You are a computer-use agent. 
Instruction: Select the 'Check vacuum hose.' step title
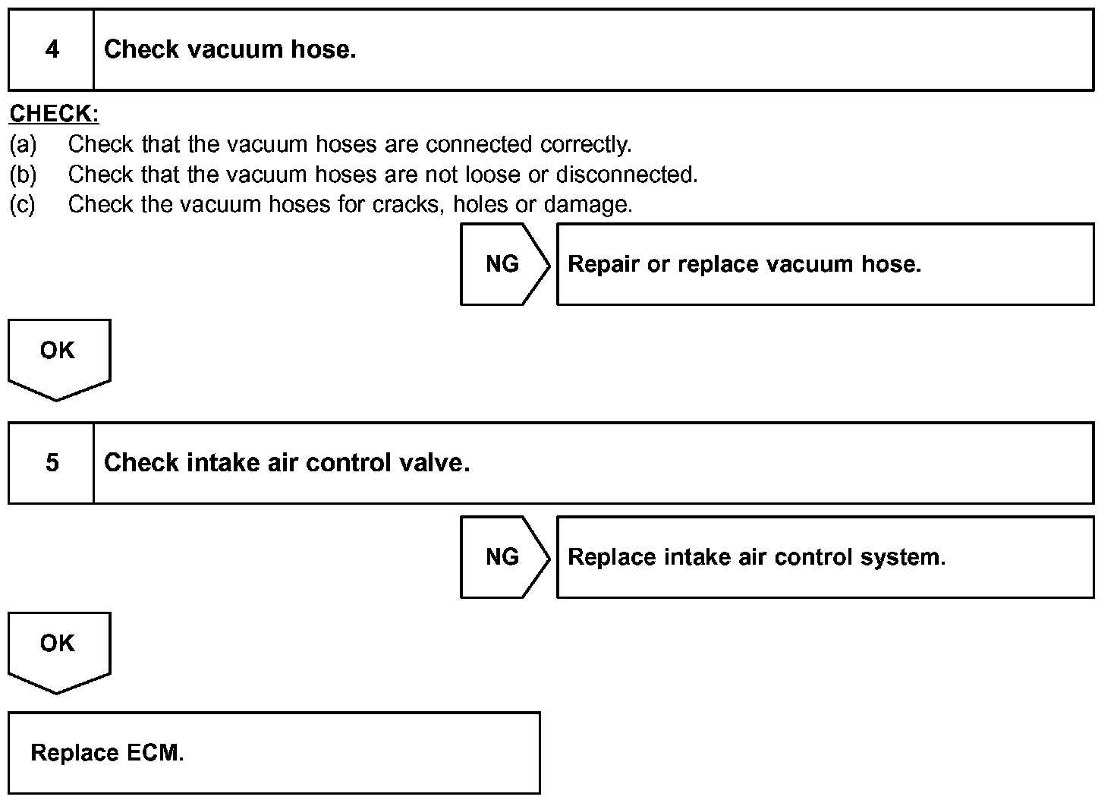(x=230, y=50)
